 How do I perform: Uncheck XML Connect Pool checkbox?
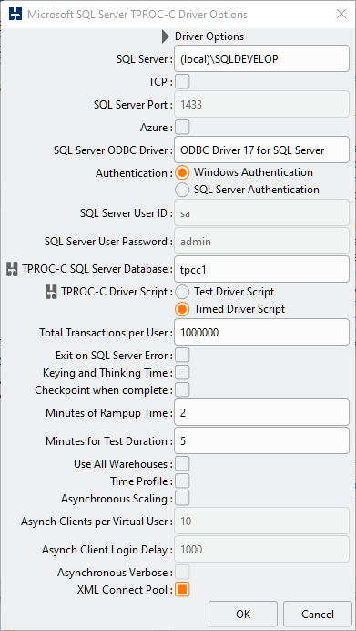(x=182, y=590)
